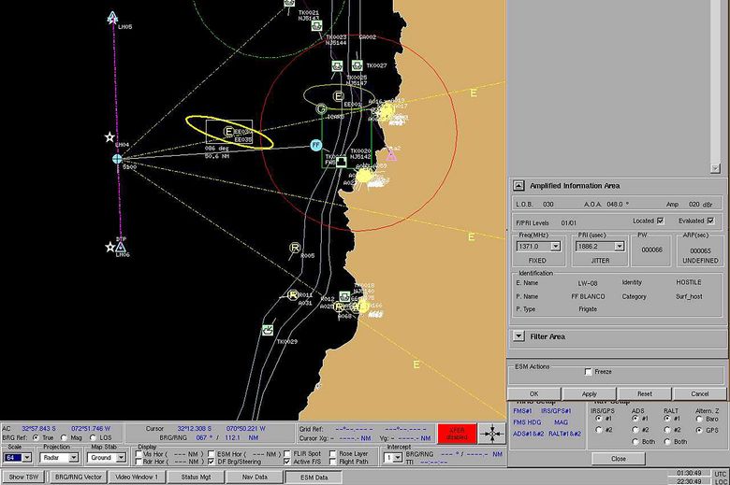The width and height of the screenshot is (730, 485).
Task: Open the Video Window 1 tab
Action: coord(137,478)
